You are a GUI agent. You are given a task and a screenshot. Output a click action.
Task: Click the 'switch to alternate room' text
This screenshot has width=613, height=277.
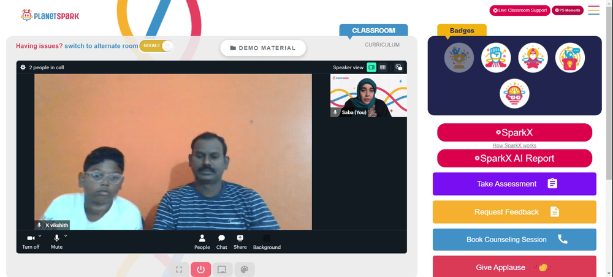[101, 46]
